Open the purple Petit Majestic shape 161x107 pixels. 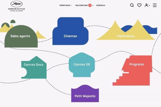click(x=85, y=94)
